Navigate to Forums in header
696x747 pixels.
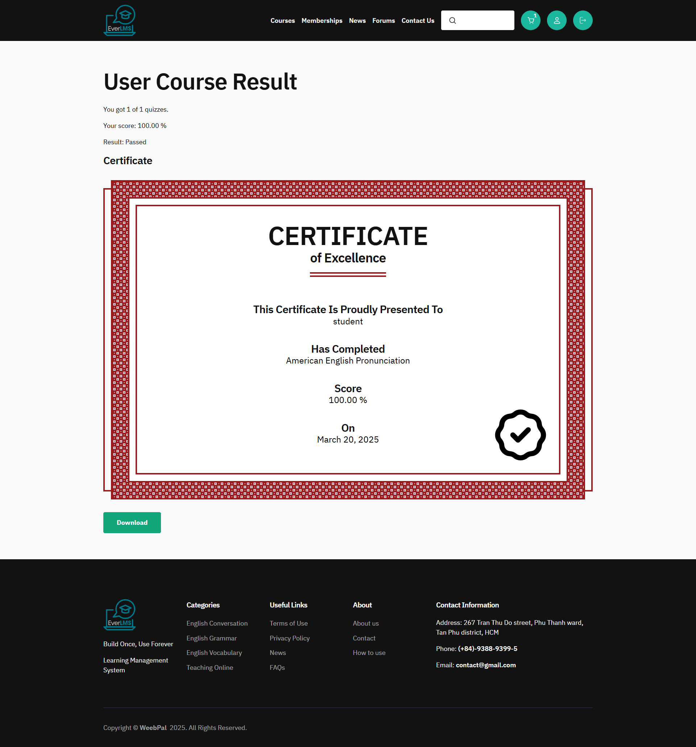point(383,21)
